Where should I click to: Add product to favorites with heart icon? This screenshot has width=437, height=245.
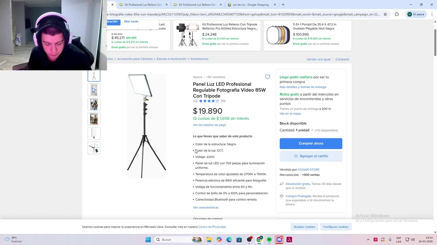(x=268, y=77)
